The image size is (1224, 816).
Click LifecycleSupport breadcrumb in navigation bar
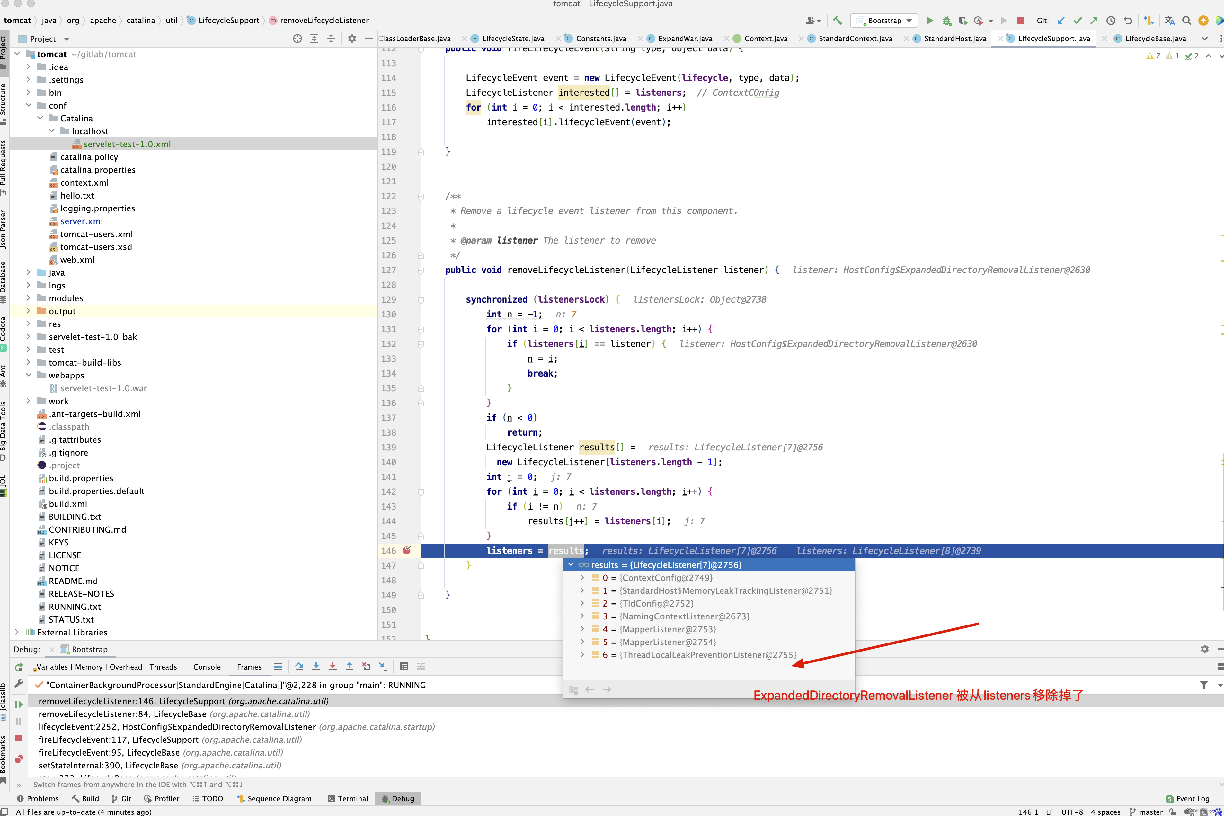click(228, 20)
